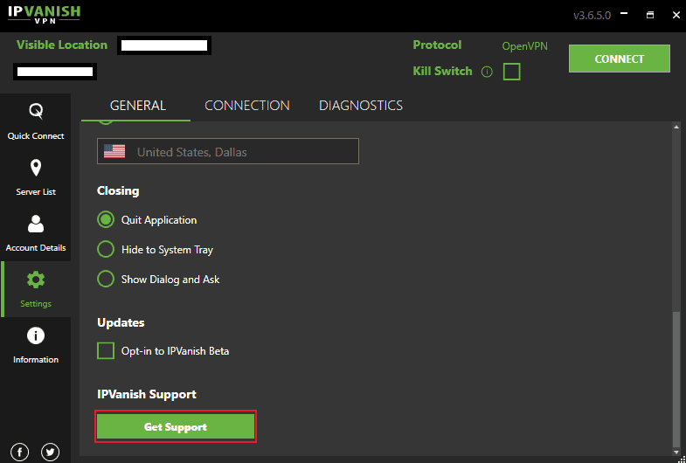
Task: Click the Updates section heading
Action: (x=121, y=322)
